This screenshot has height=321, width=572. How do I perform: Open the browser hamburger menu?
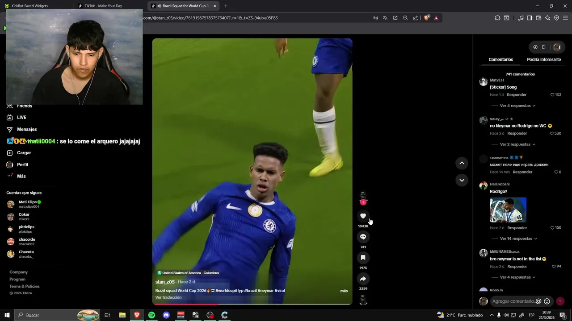click(x=566, y=18)
